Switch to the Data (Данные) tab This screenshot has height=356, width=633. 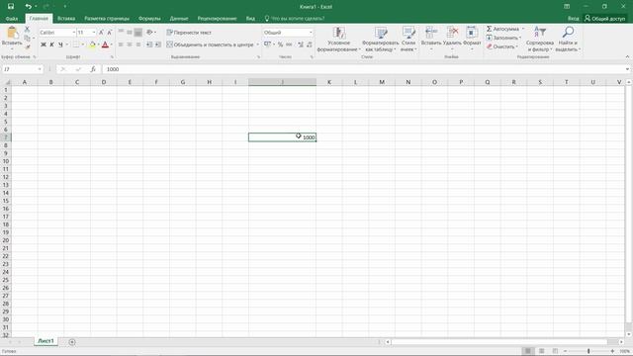(x=179, y=18)
